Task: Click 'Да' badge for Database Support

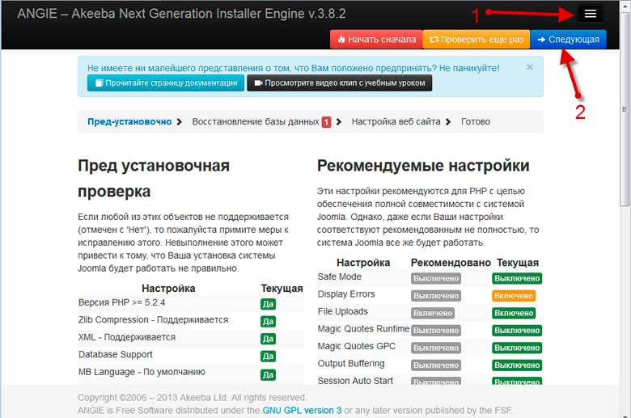Action: [x=268, y=356]
